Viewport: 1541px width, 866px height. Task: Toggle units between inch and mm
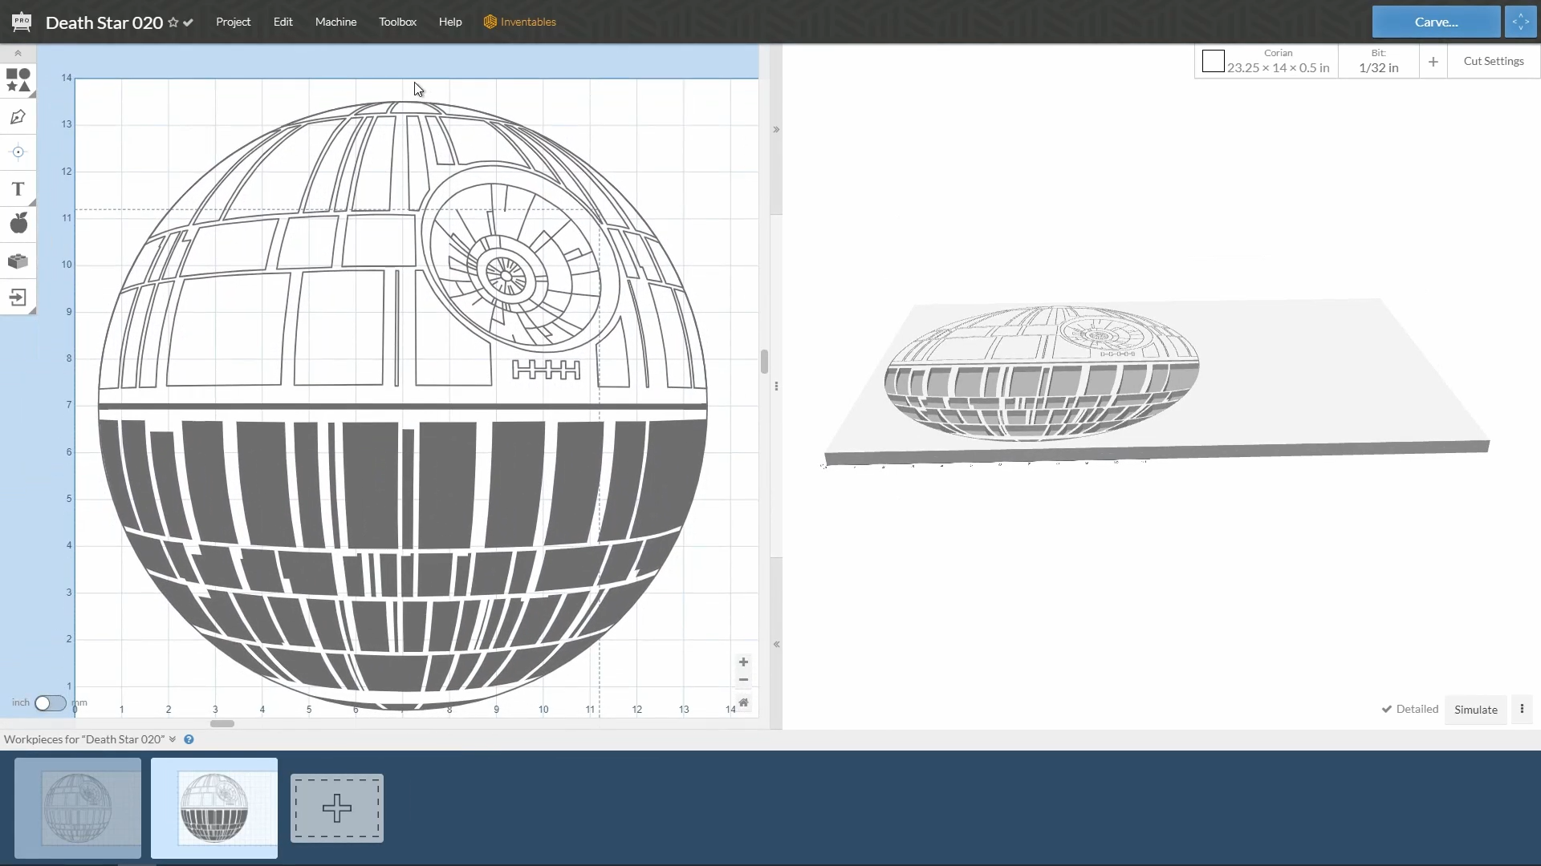50,703
